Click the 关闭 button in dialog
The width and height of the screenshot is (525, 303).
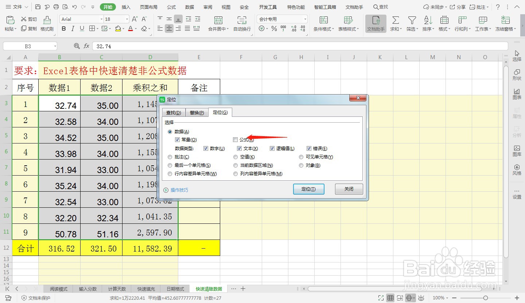349,189
